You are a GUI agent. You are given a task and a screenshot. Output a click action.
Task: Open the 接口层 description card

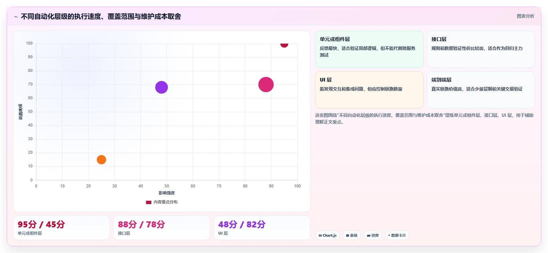point(481,49)
